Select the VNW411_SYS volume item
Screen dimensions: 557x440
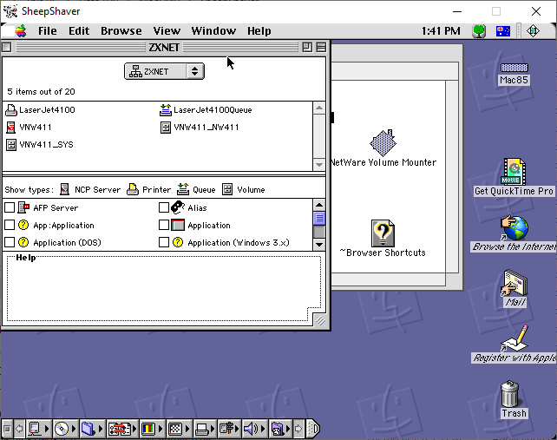39,145
